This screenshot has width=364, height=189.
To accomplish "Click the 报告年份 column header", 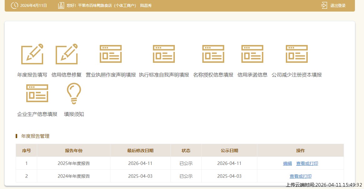I will tap(73, 151).
